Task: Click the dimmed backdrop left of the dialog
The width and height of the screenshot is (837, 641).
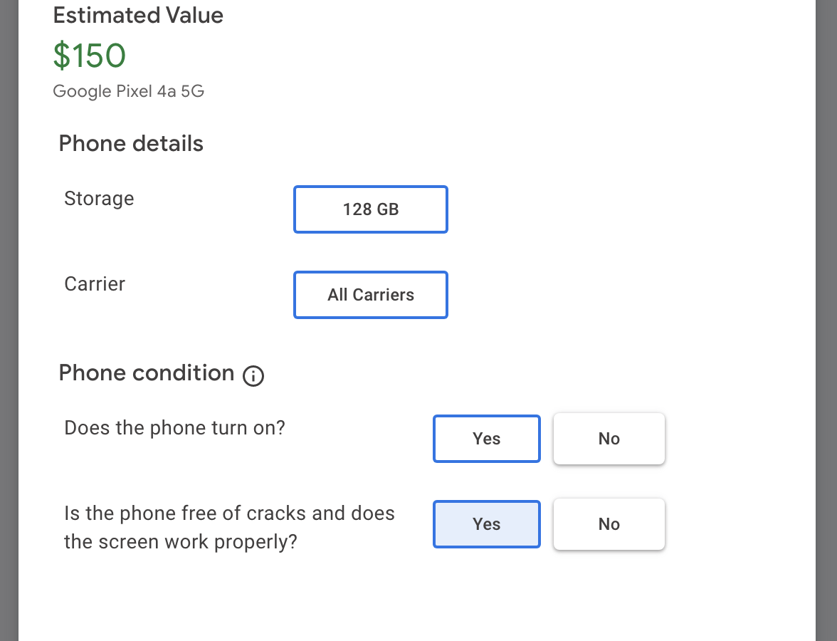Action: (x=9, y=320)
